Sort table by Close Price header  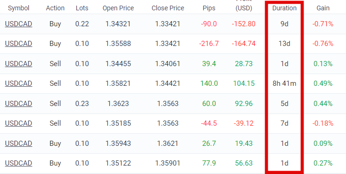[168, 8]
